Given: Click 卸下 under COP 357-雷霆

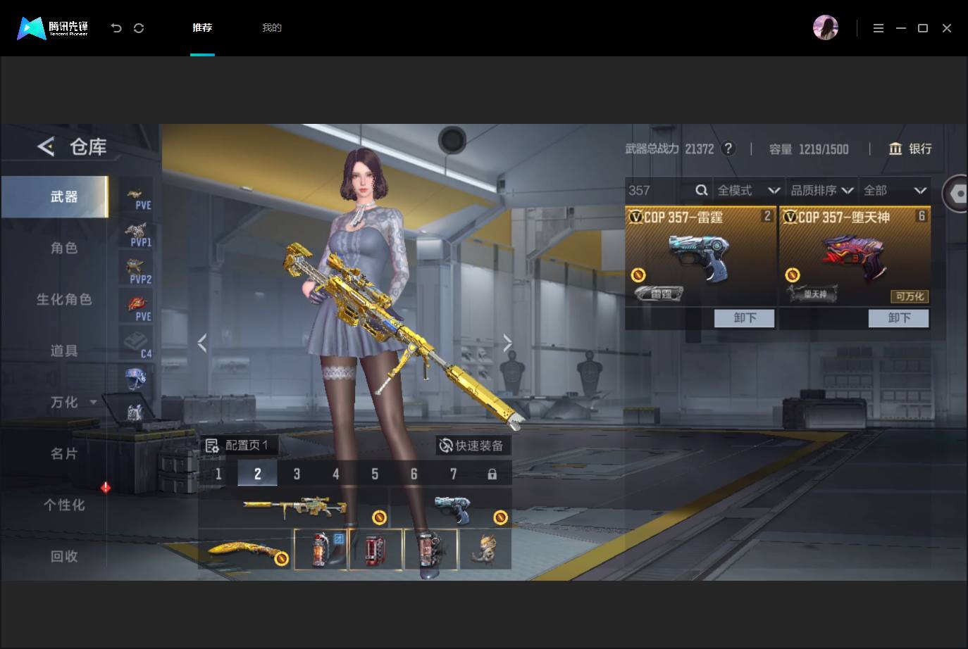Looking at the screenshot, I should click(745, 318).
